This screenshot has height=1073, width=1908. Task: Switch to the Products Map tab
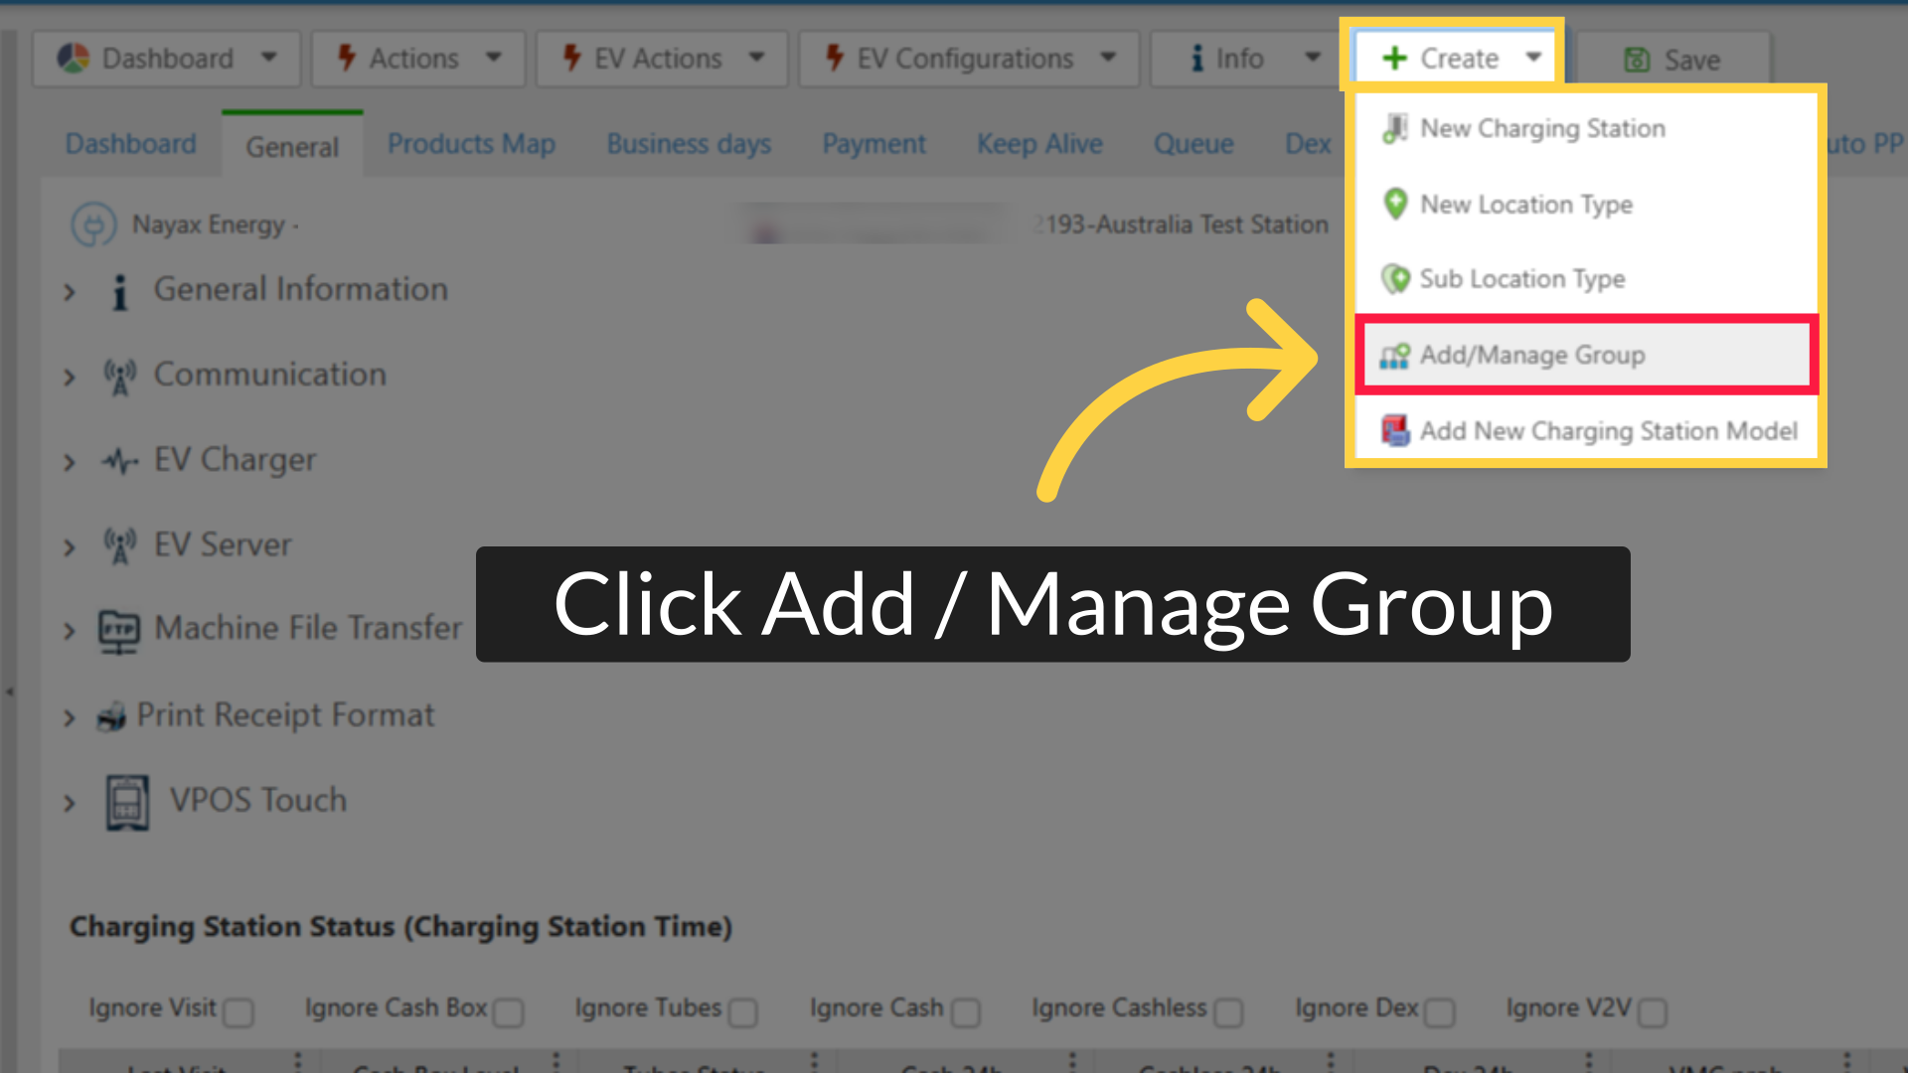click(471, 144)
